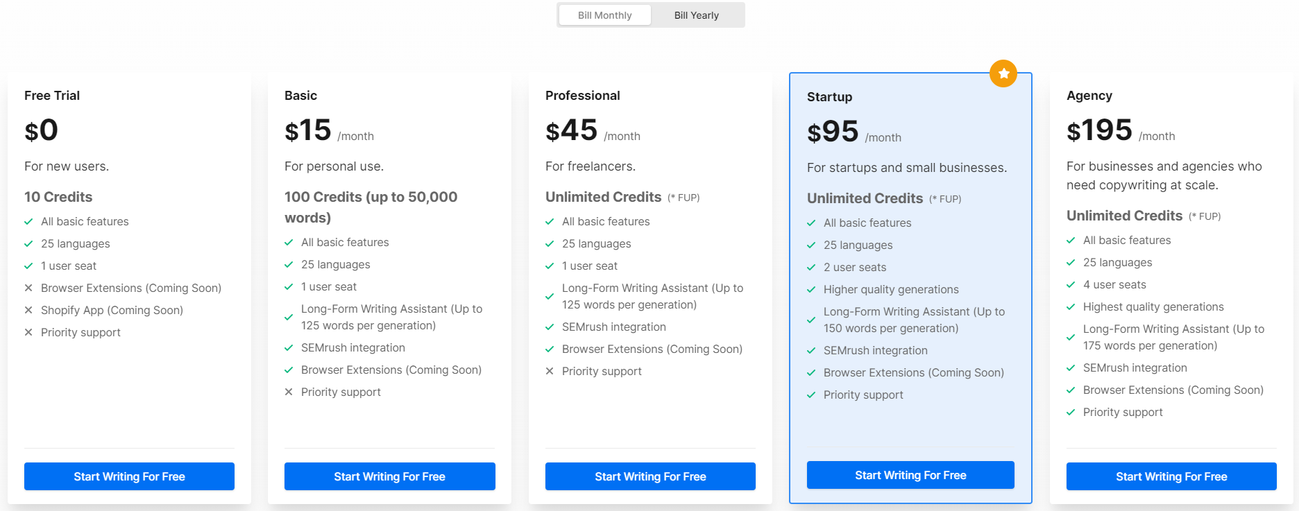
Task: Click Startup plan's Start Writing For Free
Action: (910, 475)
